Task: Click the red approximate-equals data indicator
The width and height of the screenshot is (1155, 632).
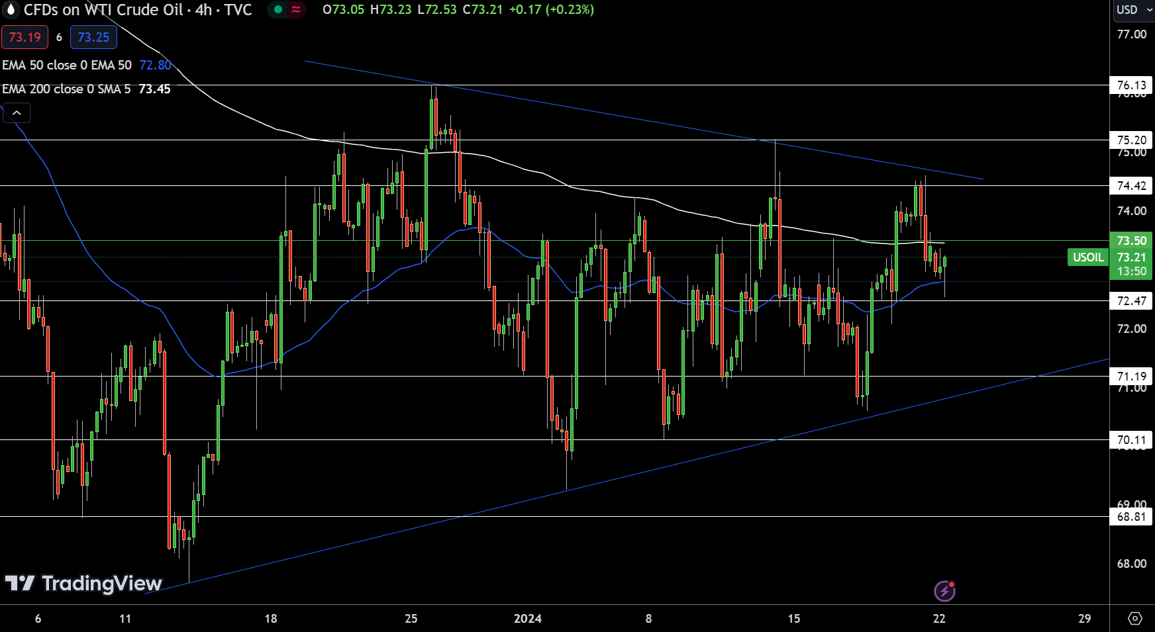Action: 296,9
